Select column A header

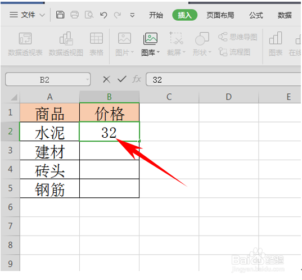(49, 97)
